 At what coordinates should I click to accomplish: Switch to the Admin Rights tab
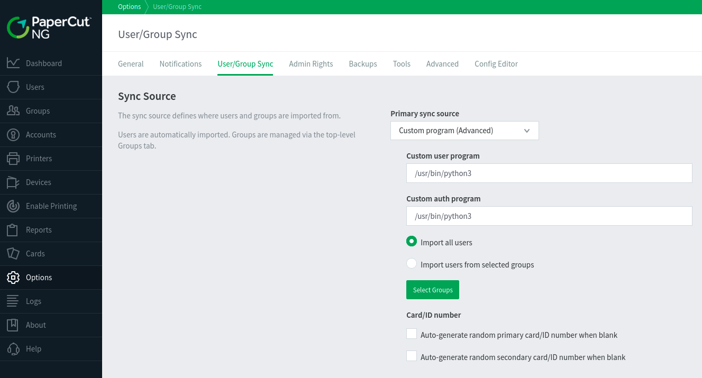[311, 64]
